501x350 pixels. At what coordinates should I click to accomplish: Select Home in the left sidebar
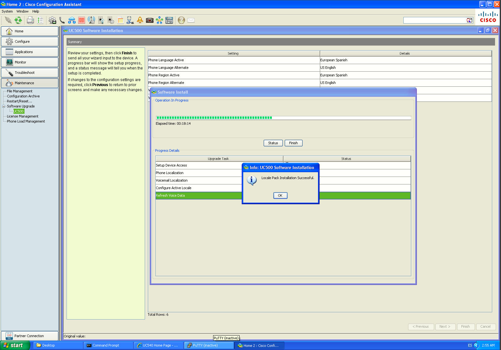(x=30, y=31)
